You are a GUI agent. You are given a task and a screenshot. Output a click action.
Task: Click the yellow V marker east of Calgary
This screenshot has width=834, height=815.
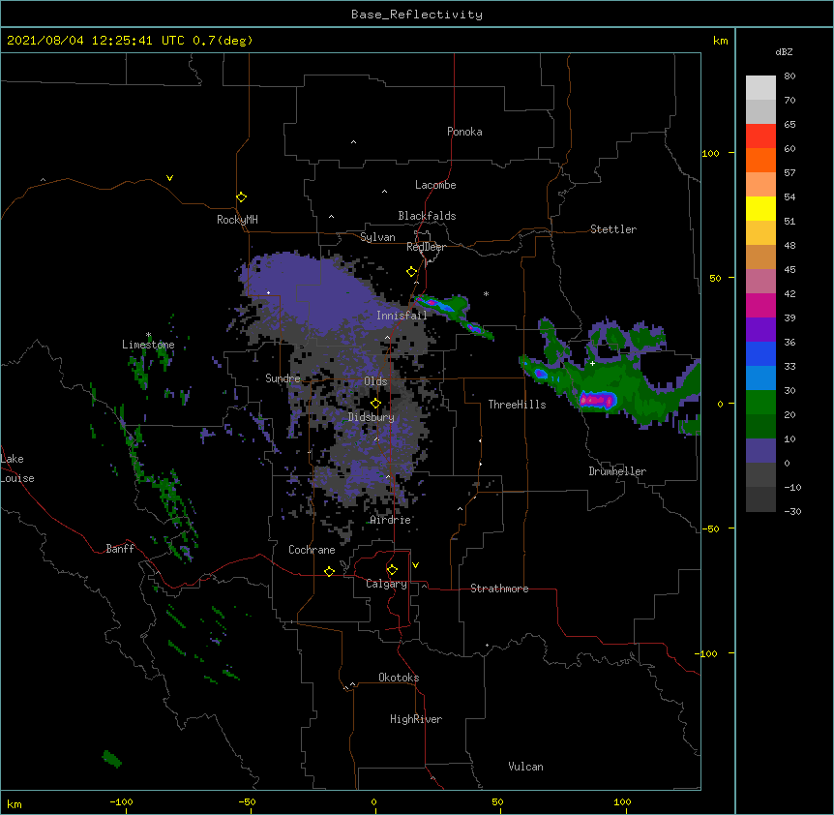(415, 565)
